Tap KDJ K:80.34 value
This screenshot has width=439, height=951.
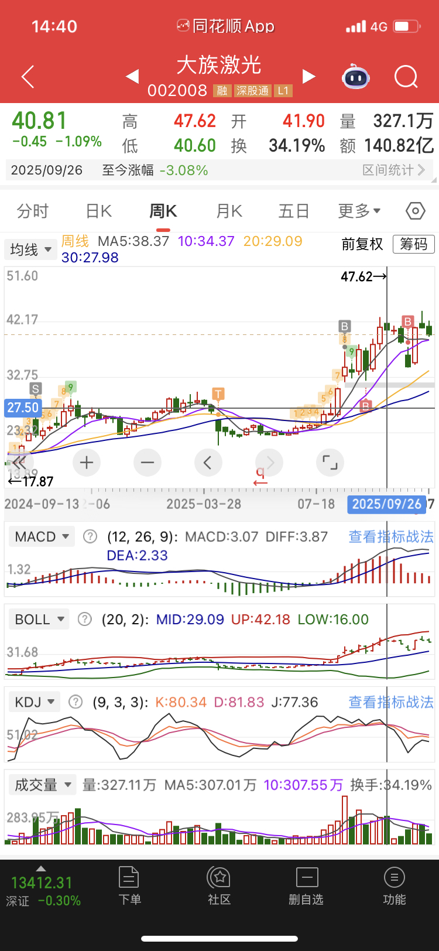(x=181, y=702)
